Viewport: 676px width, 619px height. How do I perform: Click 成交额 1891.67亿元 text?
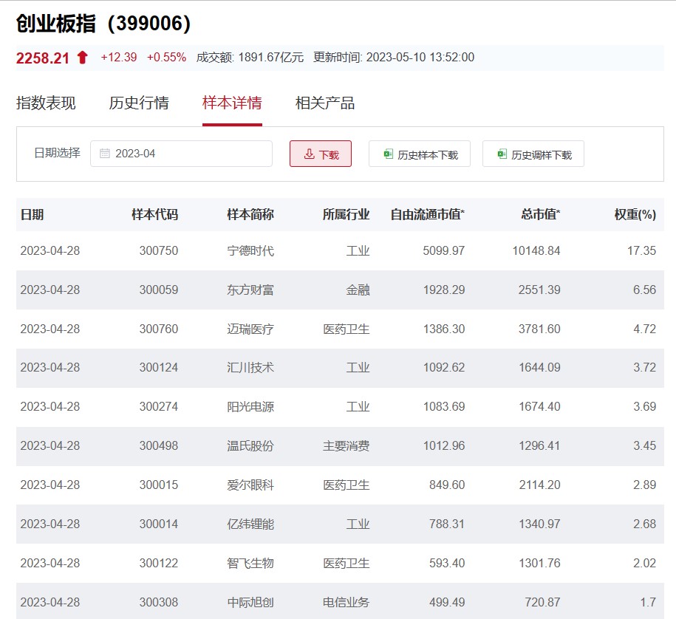coord(250,58)
